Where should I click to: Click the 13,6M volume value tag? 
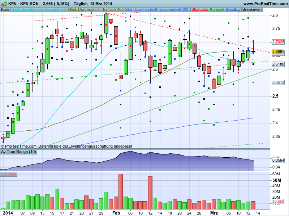coord(277,202)
